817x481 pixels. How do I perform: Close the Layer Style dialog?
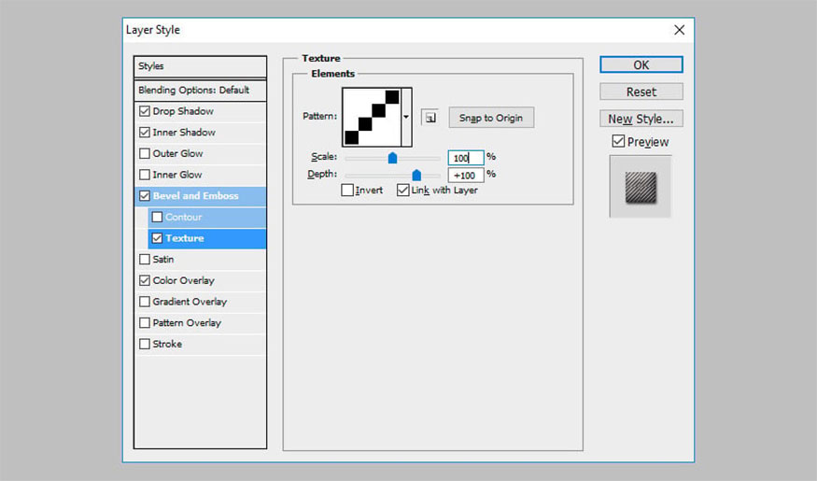(x=679, y=30)
